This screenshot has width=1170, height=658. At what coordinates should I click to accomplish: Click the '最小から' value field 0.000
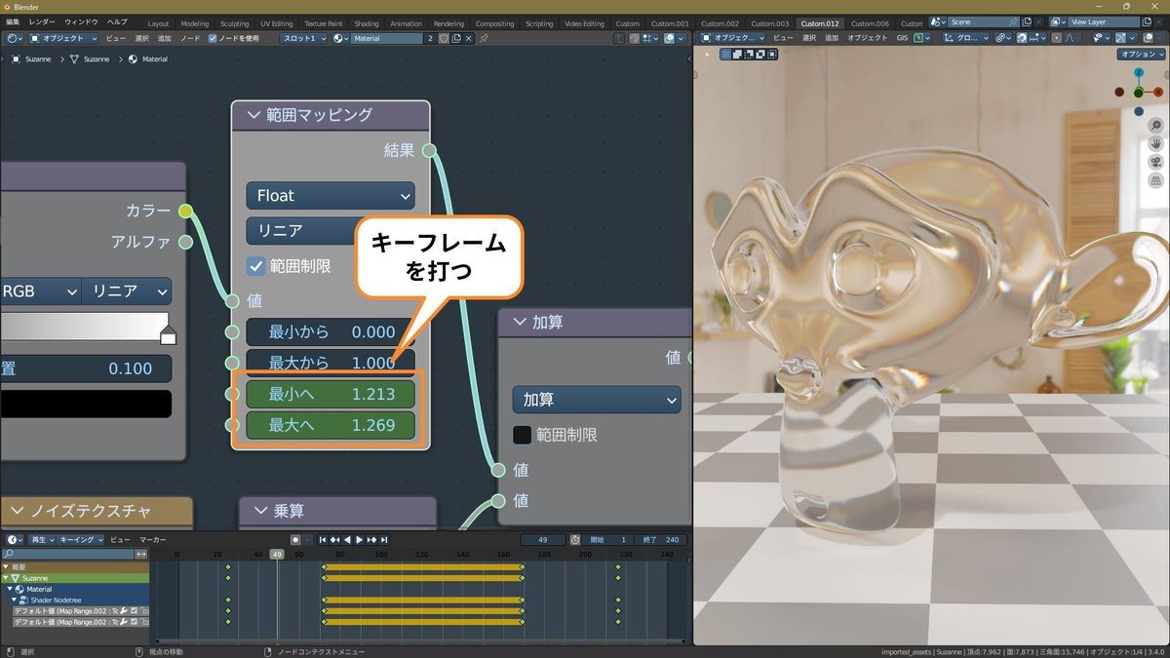click(x=331, y=331)
